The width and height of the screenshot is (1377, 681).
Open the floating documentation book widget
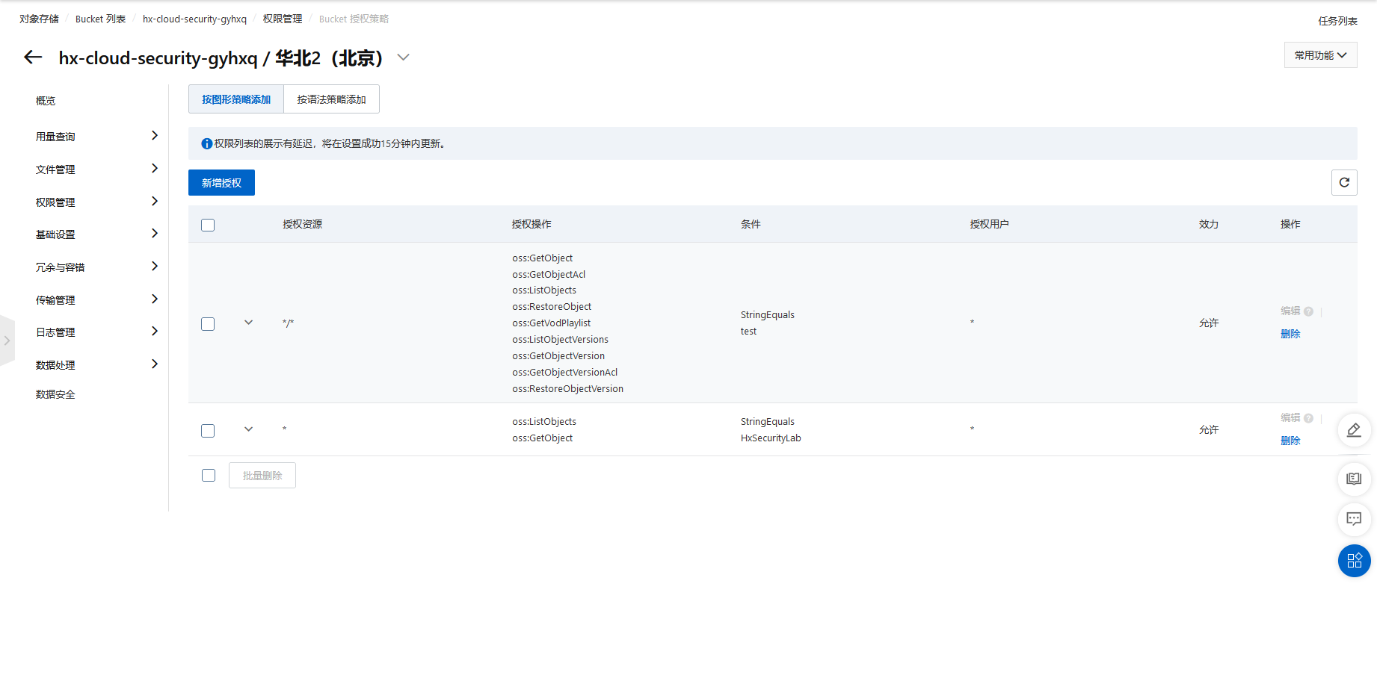click(x=1354, y=479)
